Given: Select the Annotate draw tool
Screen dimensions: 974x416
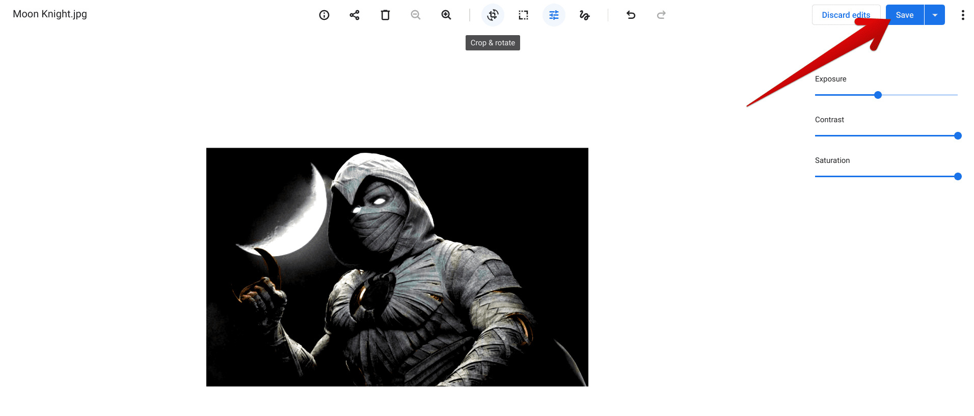Looking at the screenshot, I should (x=584, y=15).
